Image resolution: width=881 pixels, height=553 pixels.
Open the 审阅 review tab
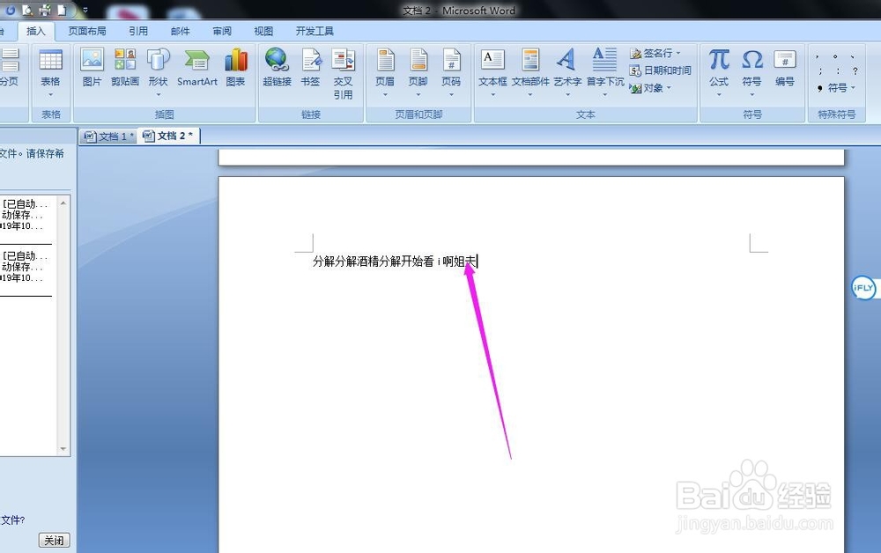[222, 32]
